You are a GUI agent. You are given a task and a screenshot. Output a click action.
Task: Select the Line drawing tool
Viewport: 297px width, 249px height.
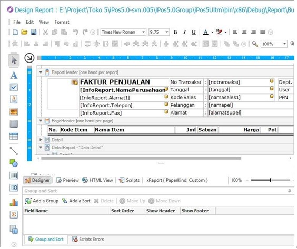pyautogui.click(x=14, y=151)
